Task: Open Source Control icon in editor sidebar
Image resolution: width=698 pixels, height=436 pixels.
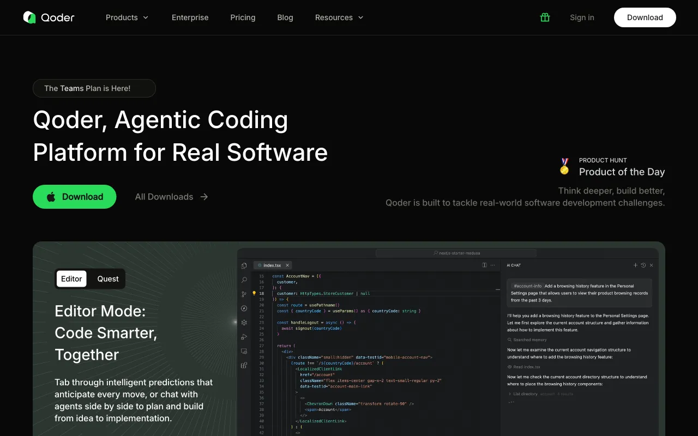Action: click(244, 294)
